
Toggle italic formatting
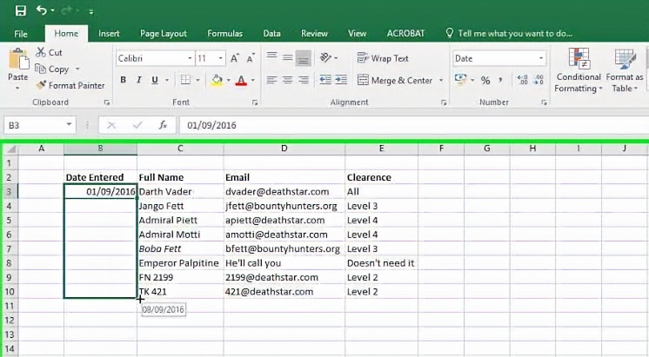point(137,80)
